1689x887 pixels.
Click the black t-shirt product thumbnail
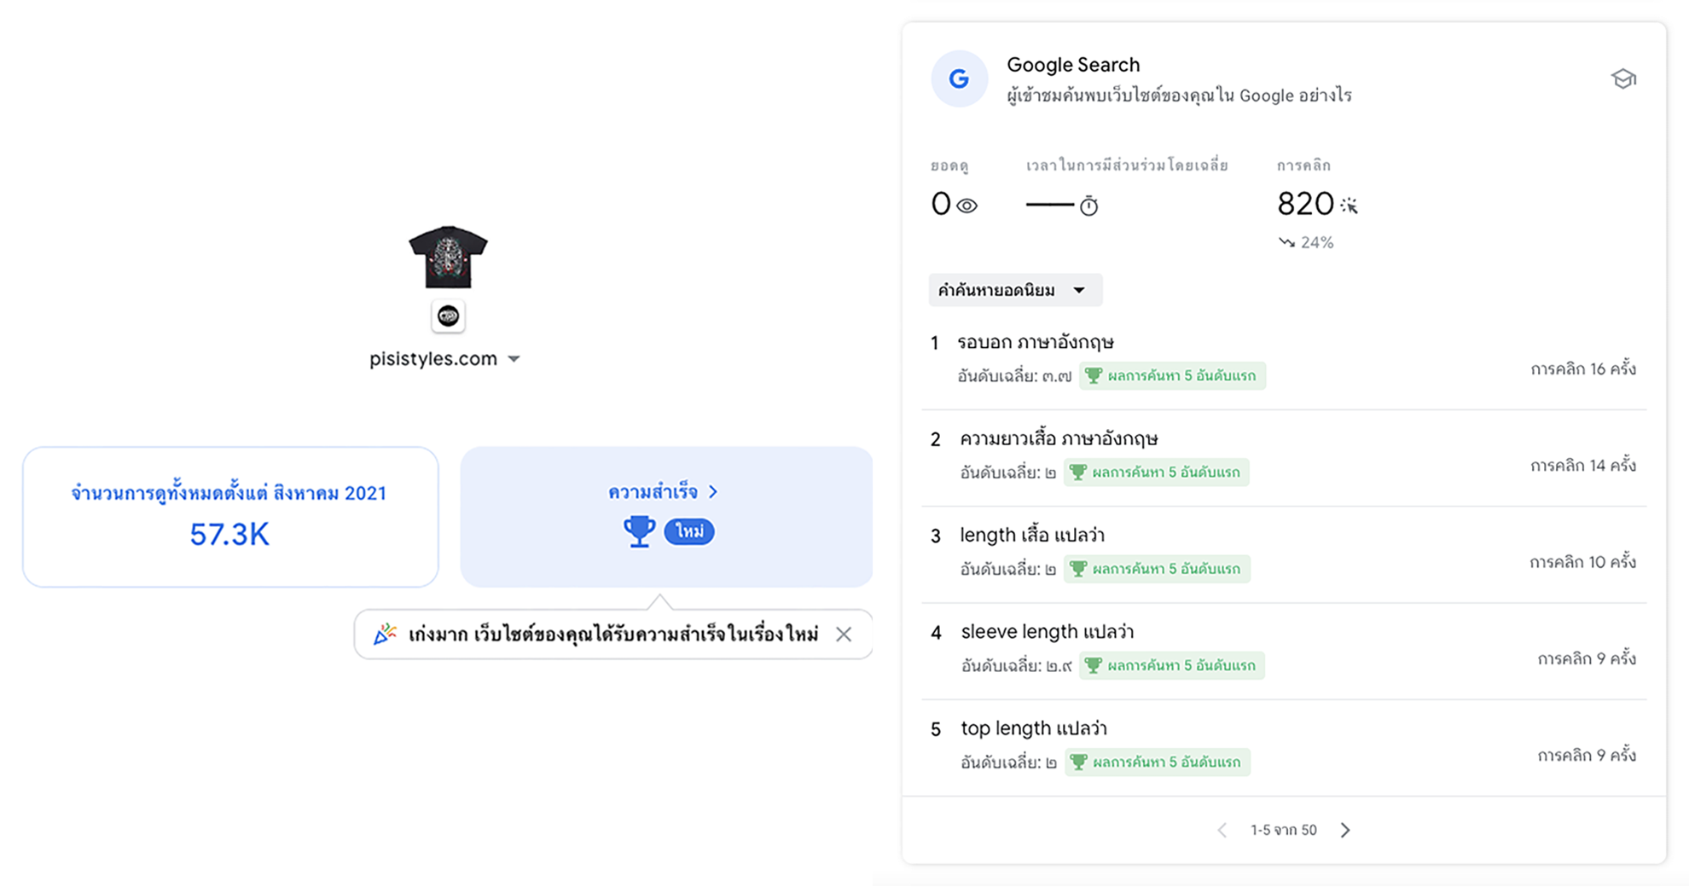click(x=448, y=257)
